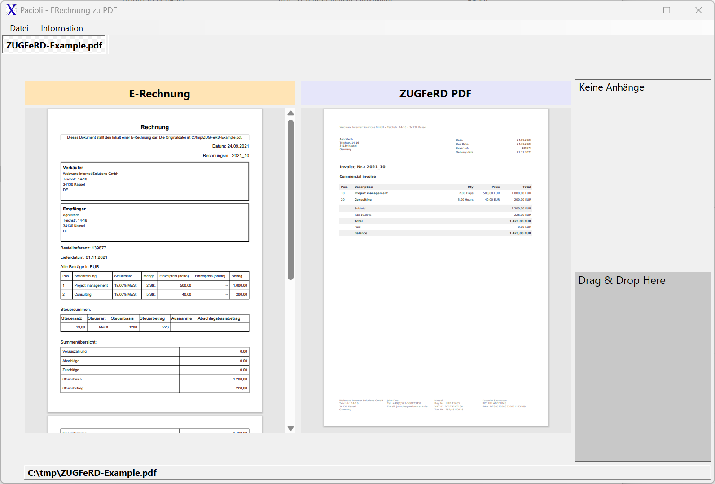Click the file path in the status bar

[x=92, y=473]
